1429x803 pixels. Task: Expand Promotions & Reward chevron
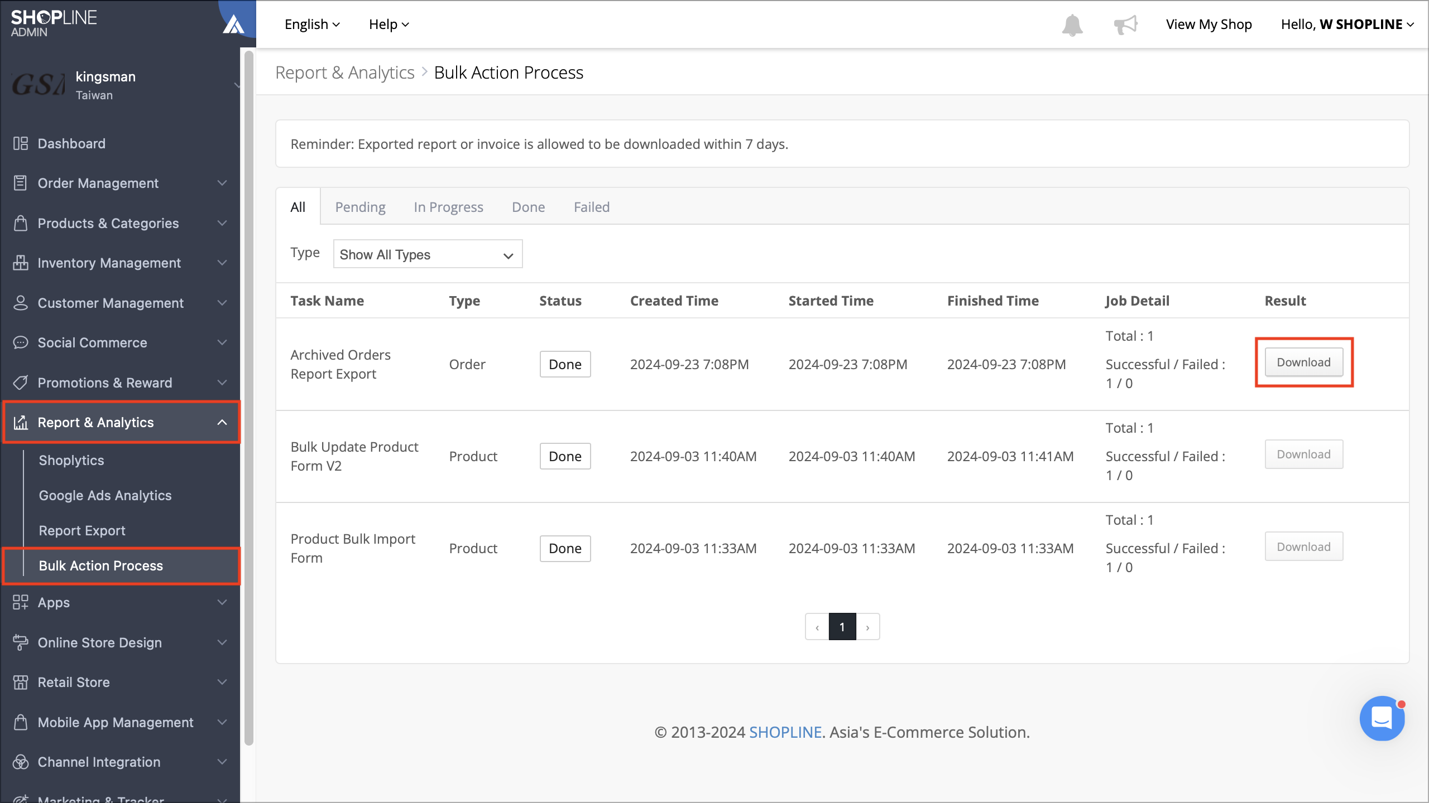(x=222, y=383)
